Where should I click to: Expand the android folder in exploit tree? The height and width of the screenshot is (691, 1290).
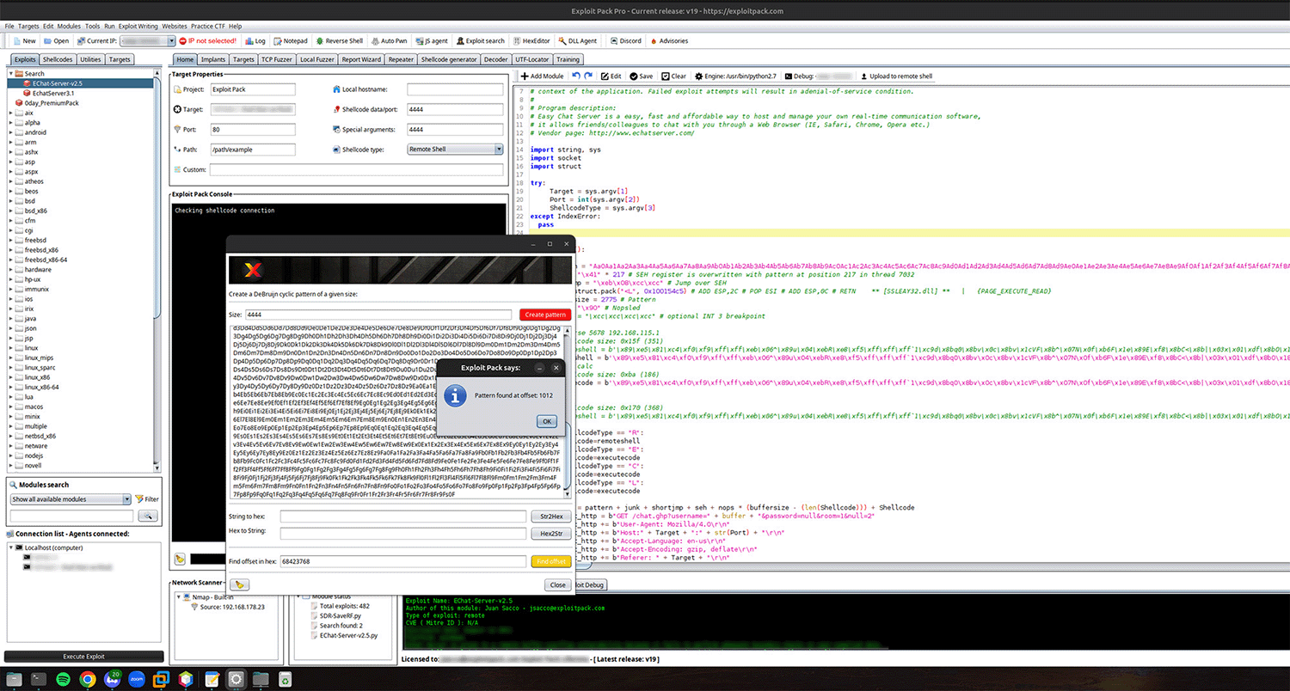[x=12, y=132]
